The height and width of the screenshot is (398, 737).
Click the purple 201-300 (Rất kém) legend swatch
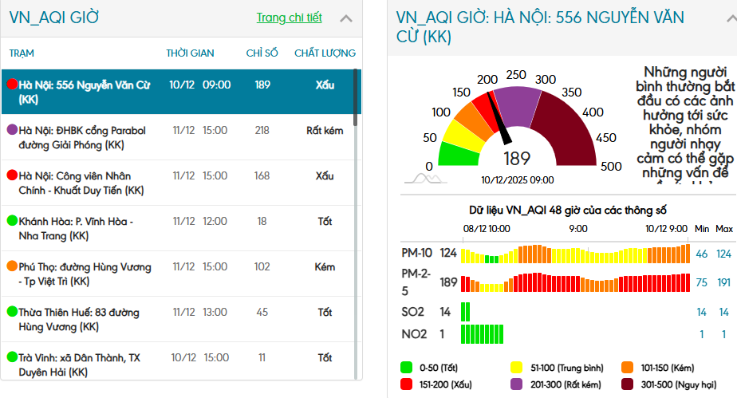[517, 384]
